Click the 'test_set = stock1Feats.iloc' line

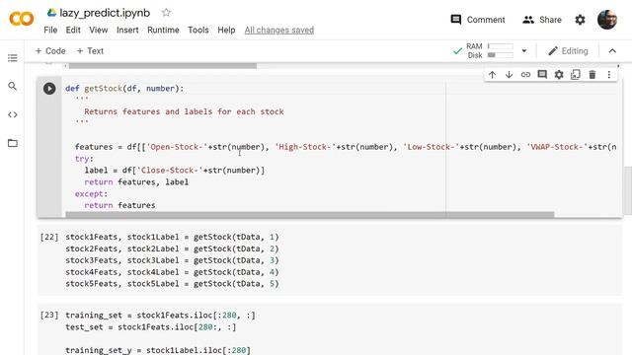click(x=151, y=326)
